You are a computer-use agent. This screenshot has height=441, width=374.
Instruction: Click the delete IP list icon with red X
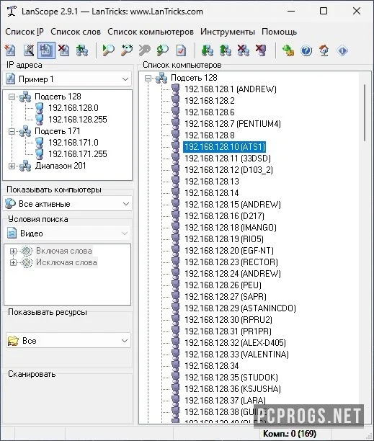click(64, 50)
